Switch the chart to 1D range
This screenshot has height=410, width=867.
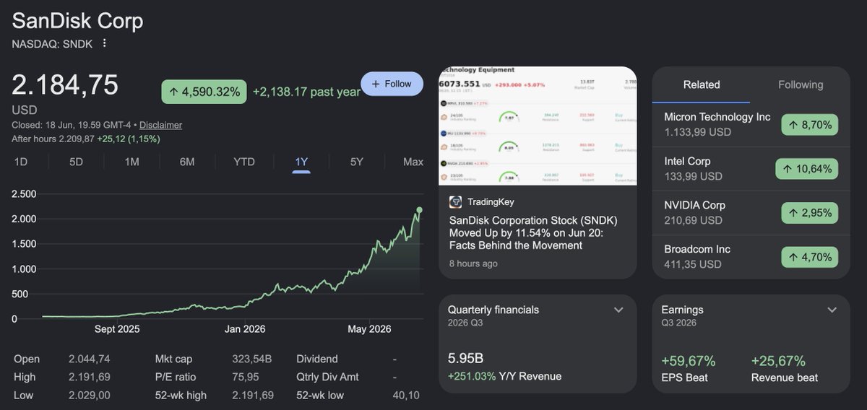tap(21, 162)
